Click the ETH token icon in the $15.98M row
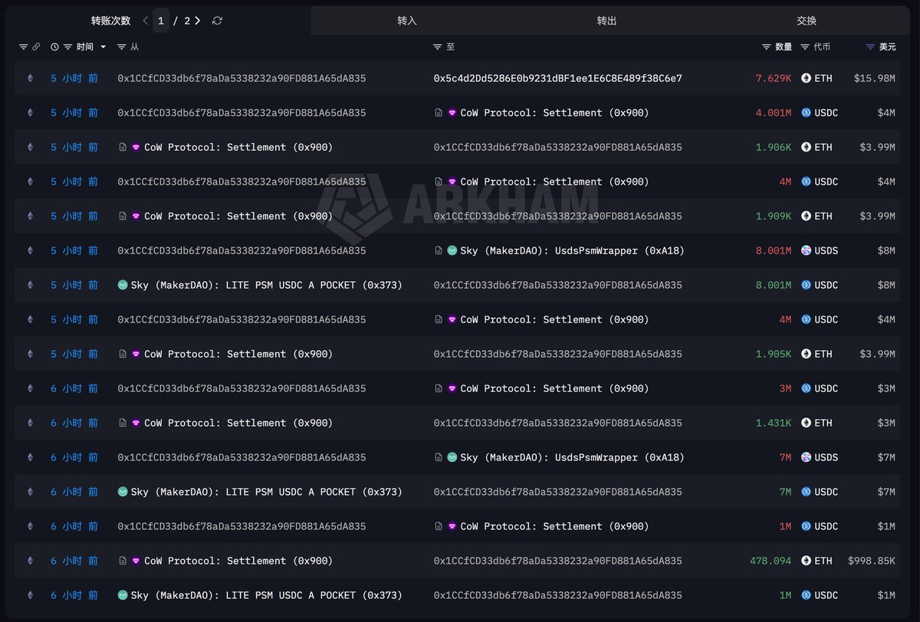Image resolution: width=920 pixels, height=622 pixels. click(x=807, y=78)
